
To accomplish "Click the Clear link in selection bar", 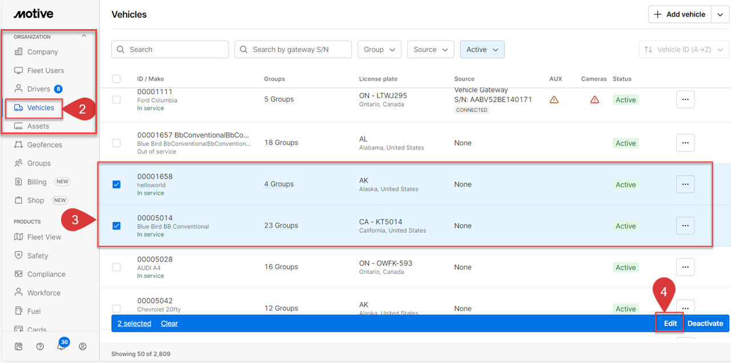I will 169,324.
